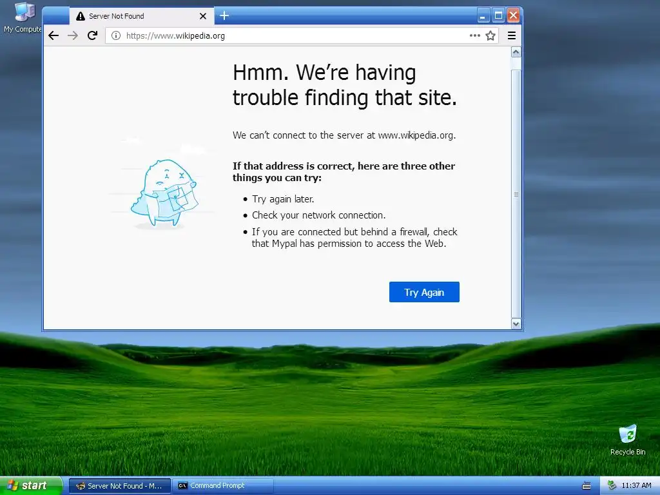Switch to Server Not Found taskbar button

pyautogui.click(x=119, y=486)
